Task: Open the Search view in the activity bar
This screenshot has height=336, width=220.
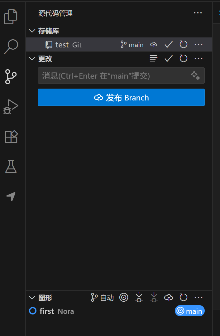Action: (x=11, y=46)
